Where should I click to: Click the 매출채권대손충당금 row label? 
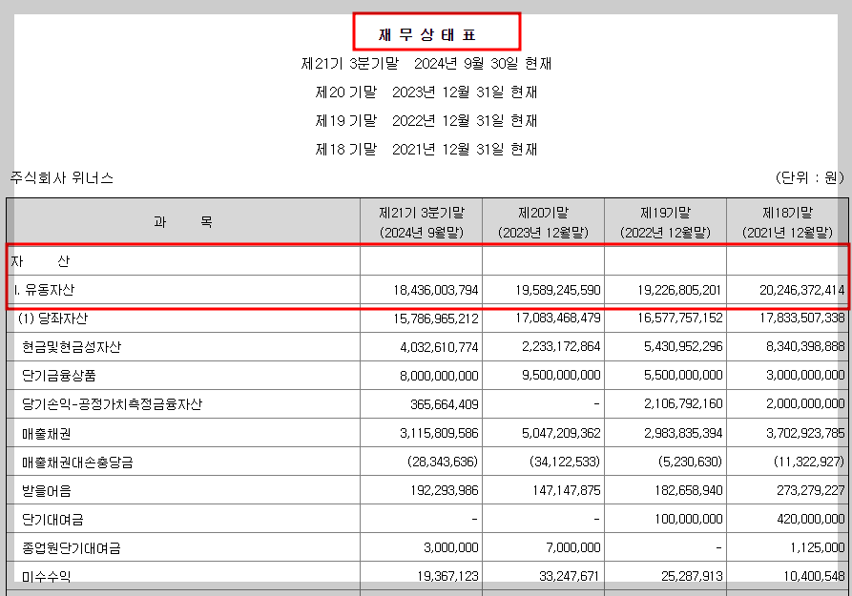(x=77, y=462)
